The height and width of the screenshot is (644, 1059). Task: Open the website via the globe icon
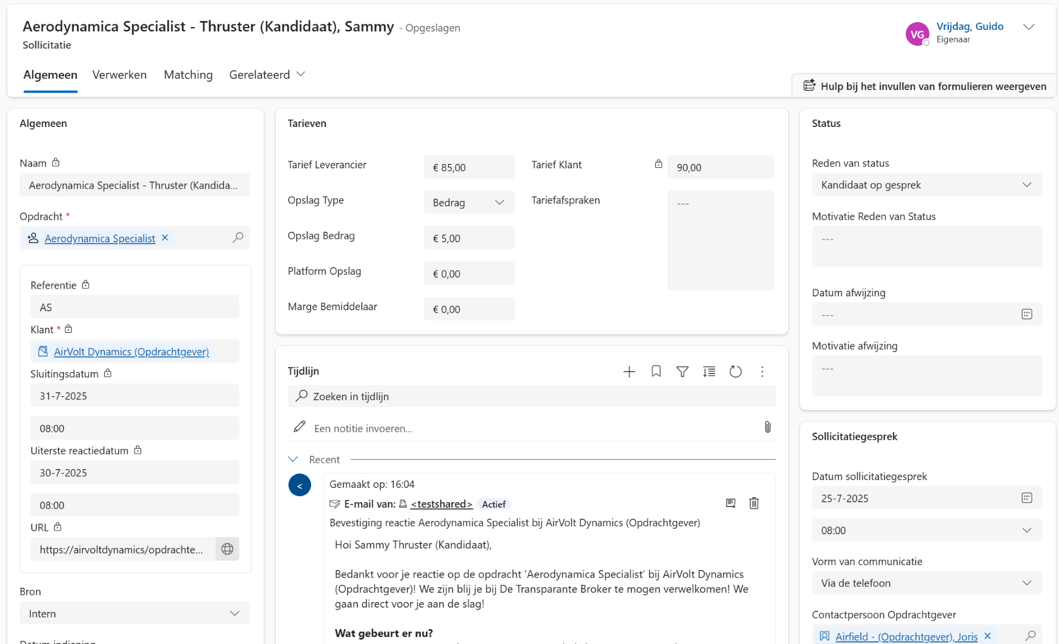tap(227, 549)
